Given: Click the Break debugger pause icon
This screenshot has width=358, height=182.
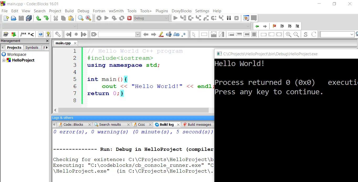Looking at the screenshot, I should 229,18.
